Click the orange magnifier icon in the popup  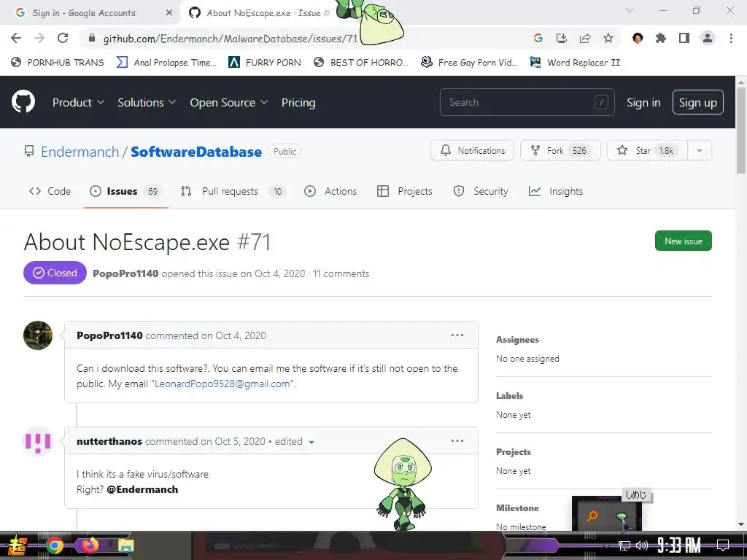coord(592,516)
